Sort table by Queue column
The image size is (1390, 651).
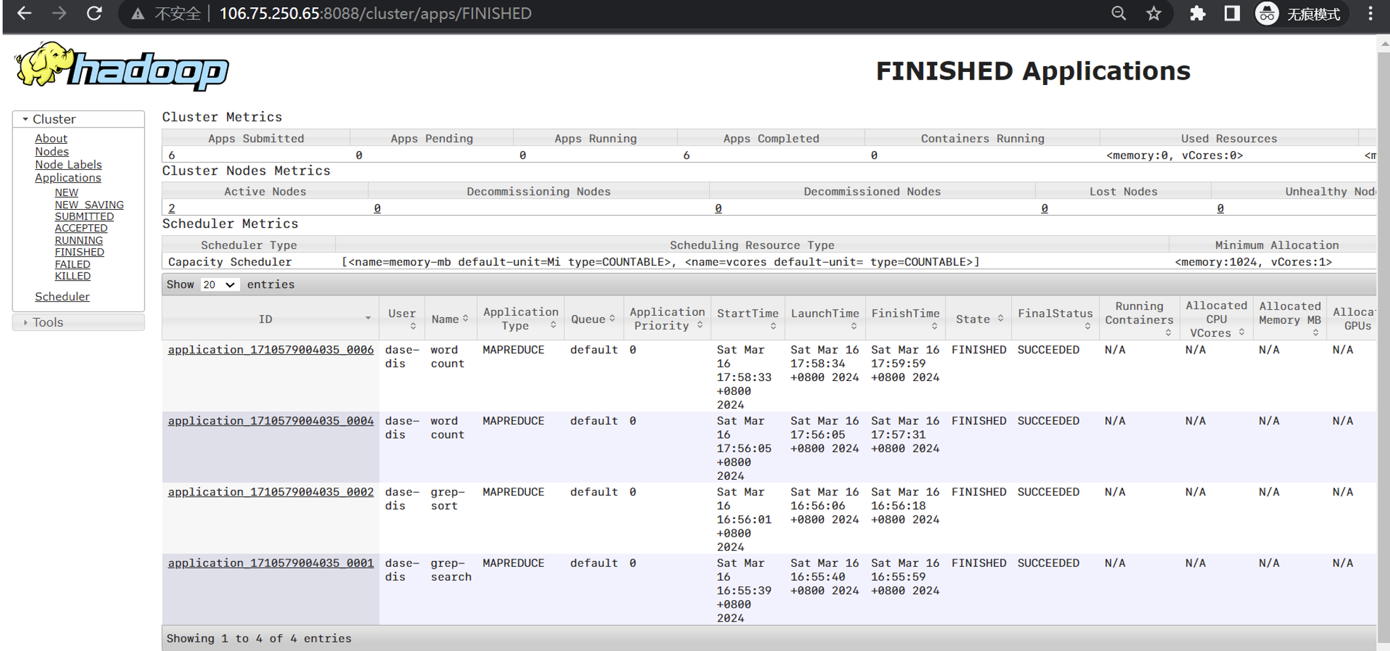[x=594, y=319]
